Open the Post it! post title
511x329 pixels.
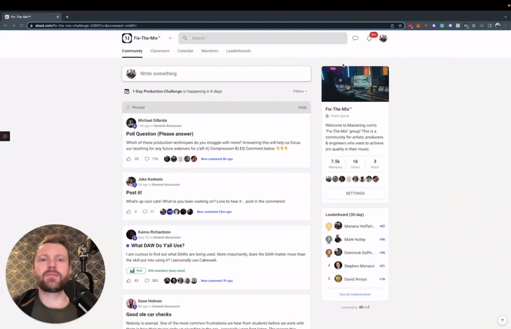[134, 192]
